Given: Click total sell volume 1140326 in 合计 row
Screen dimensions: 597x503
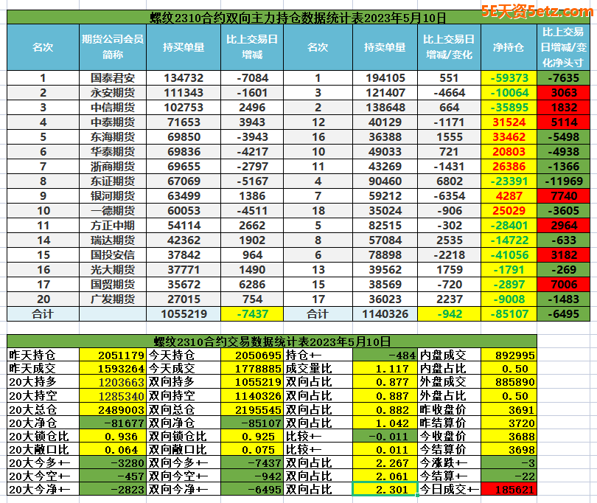Looking at the screenshot, I should 385,314.
